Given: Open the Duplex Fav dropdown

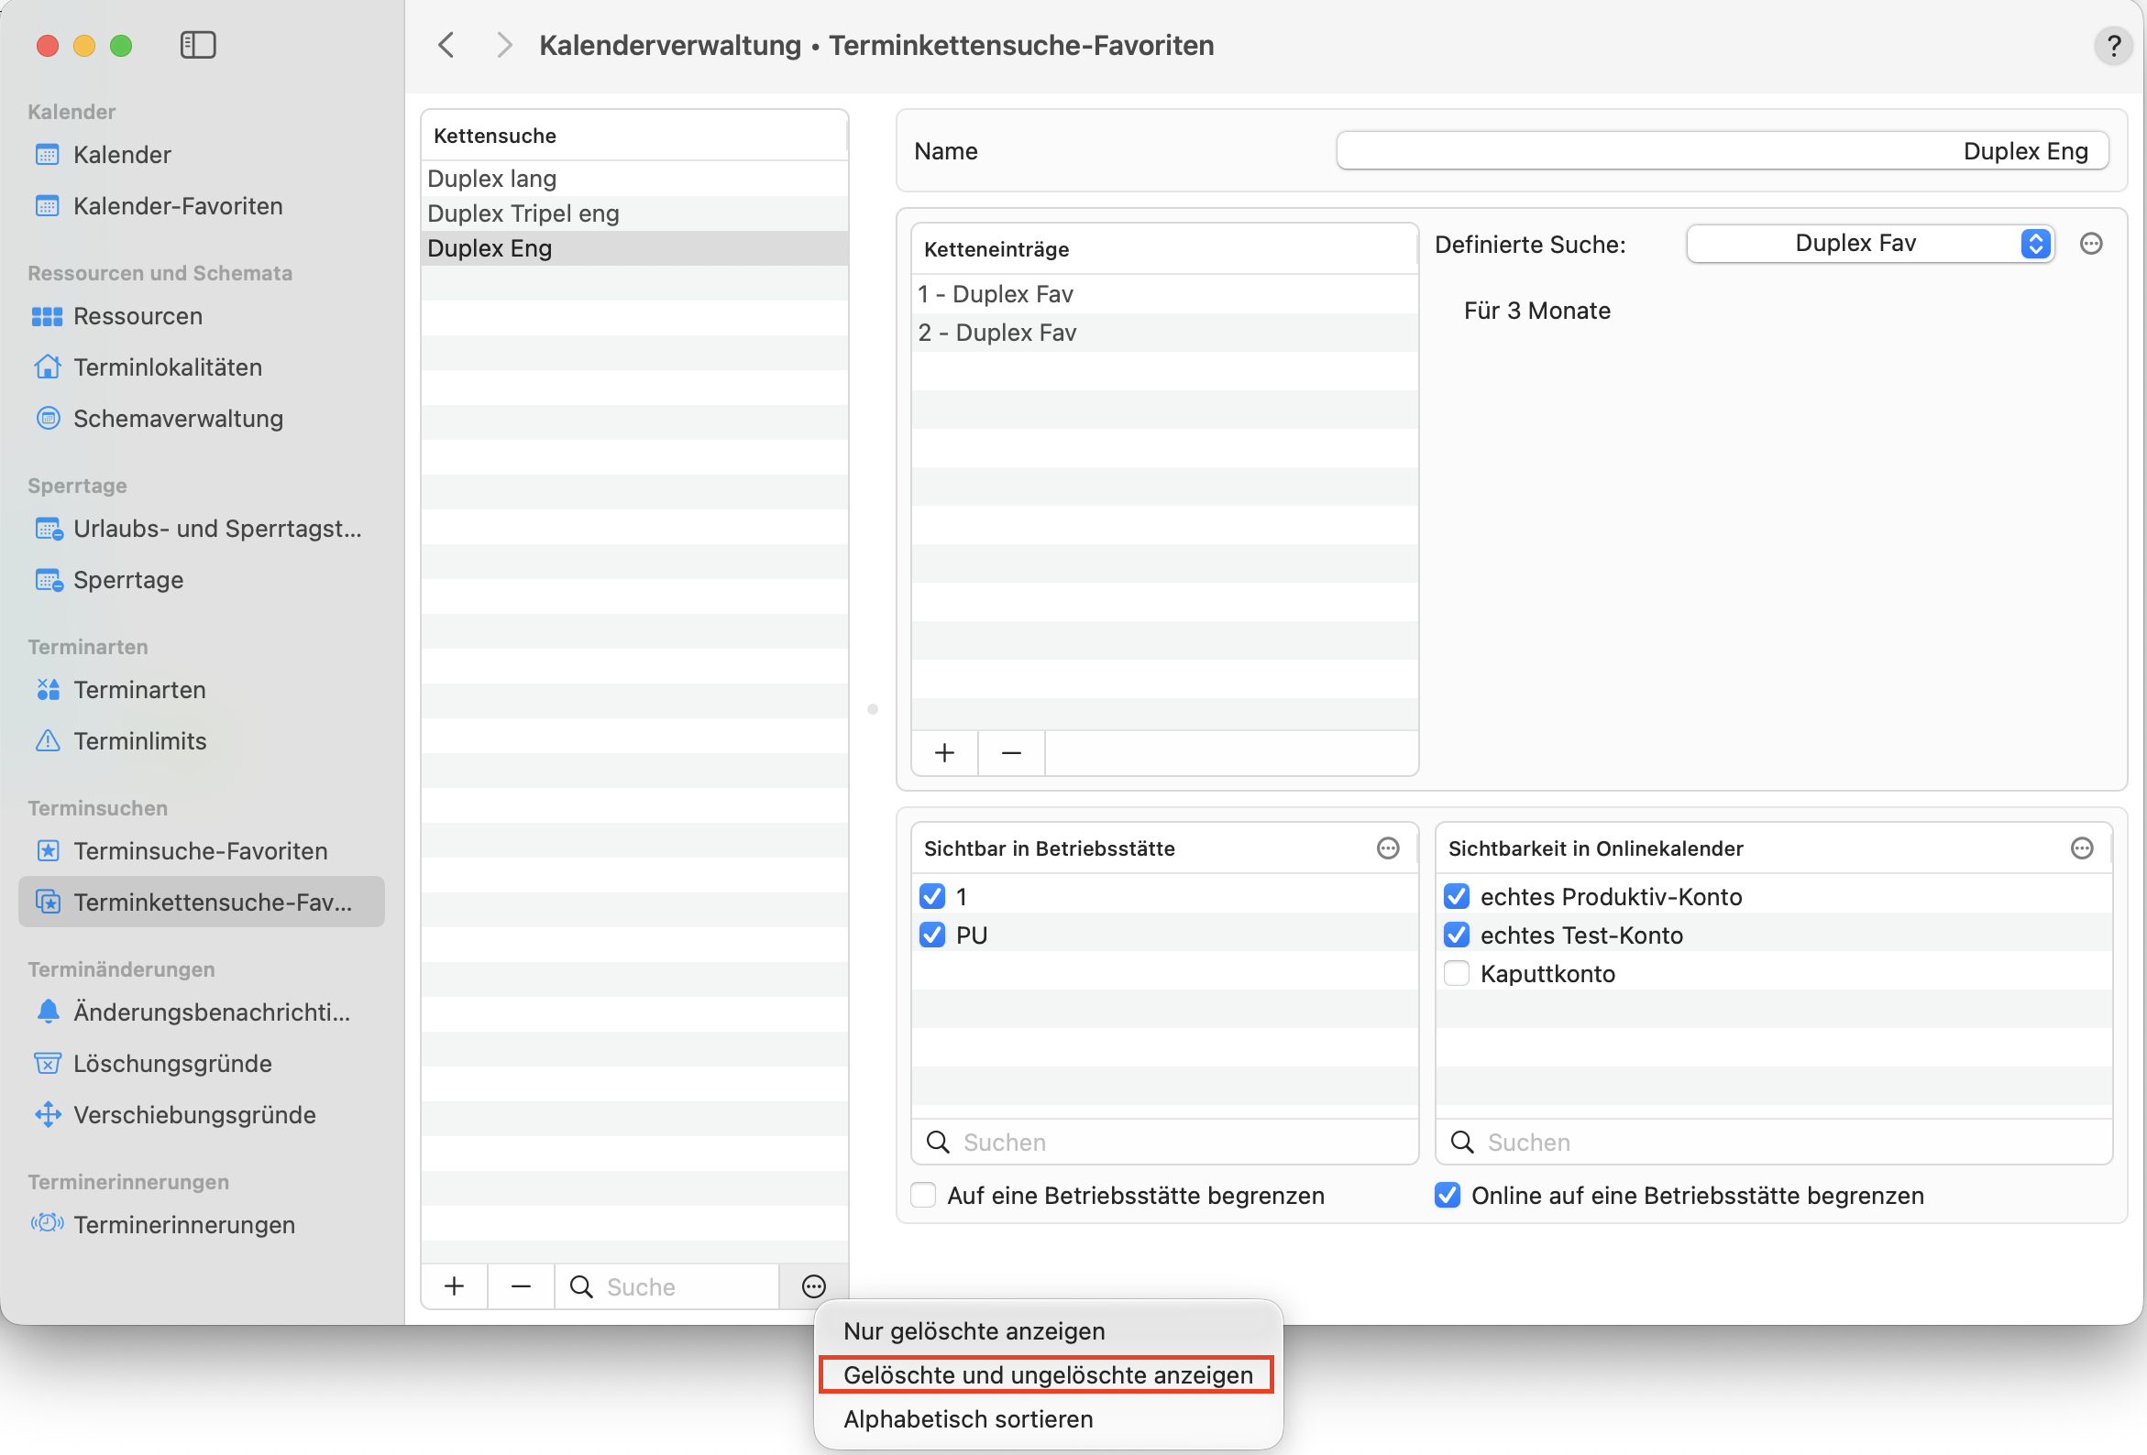Looking at the screenshot, I should (1870, 244).
